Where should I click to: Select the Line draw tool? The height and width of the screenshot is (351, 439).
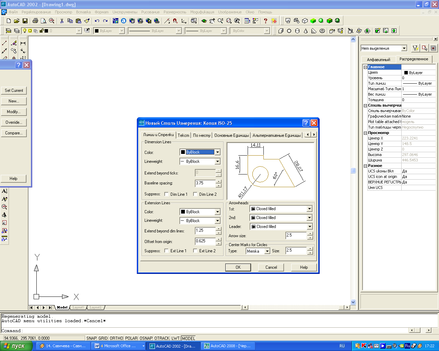(x=4, y=43)
